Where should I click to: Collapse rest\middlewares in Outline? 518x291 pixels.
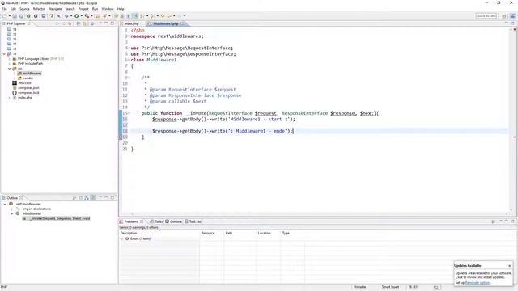(5, 204)
